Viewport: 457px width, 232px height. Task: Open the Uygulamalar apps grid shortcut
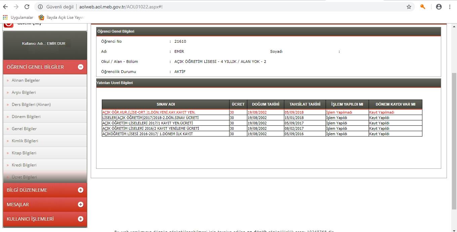click(18, 17)
